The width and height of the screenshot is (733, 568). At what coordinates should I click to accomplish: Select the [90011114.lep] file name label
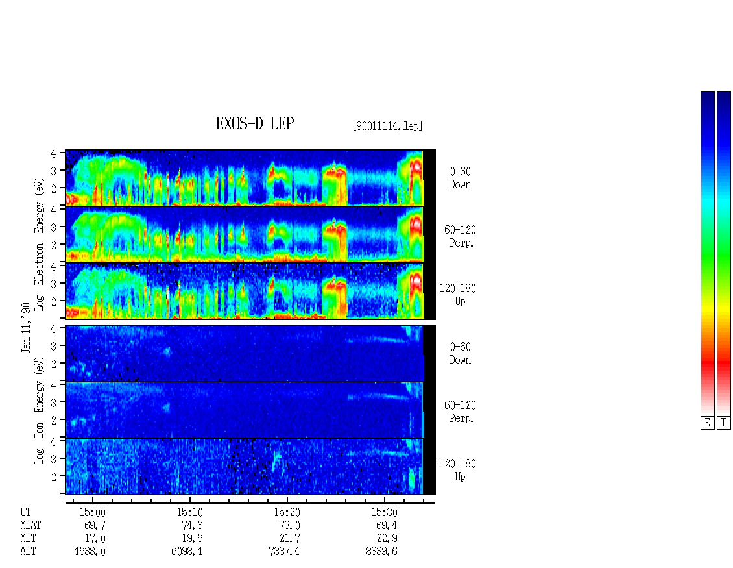tap(387, 126)
